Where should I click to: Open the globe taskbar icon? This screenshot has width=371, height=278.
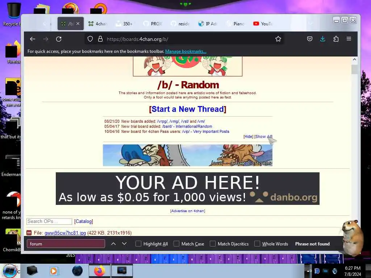click(x=77, y=271)
